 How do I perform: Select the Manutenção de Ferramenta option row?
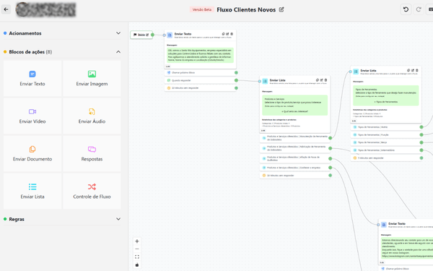point(295,138)
